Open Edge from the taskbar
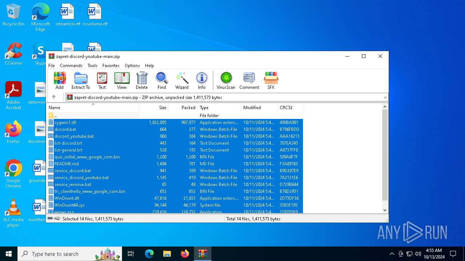The height and width of the screenshot is (261, 465). (x=149, y=254)
